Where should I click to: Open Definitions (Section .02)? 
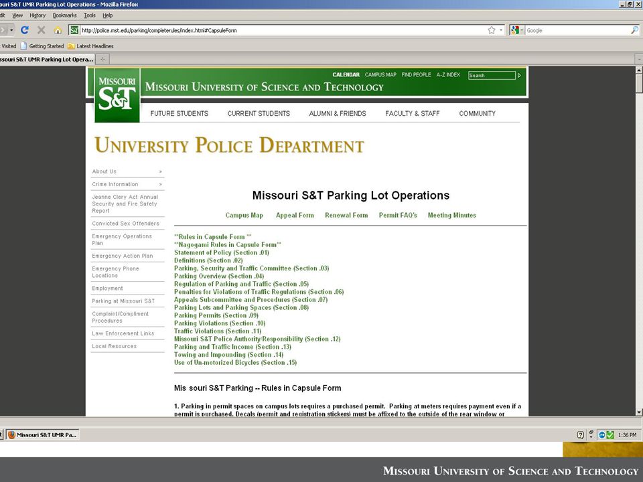pos(208,260)
